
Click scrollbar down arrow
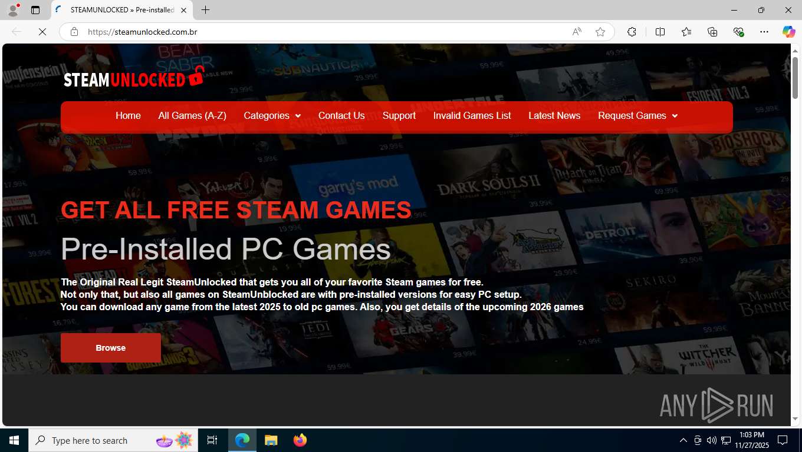795,419
